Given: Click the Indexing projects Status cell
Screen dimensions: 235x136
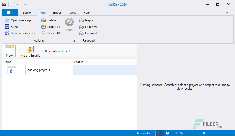Looking at the screenshot, I should (105, 70).
